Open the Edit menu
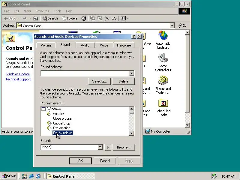The height and width of the screenshot is (180, 240). [x=16, y=11]
